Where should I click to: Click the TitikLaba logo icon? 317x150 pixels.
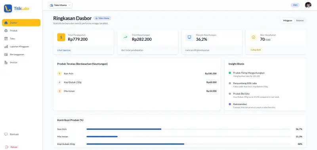8,8
